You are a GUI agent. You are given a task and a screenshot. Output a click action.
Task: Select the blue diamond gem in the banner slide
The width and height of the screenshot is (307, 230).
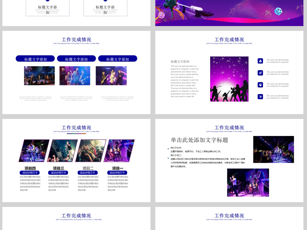[x=278, y=11]
